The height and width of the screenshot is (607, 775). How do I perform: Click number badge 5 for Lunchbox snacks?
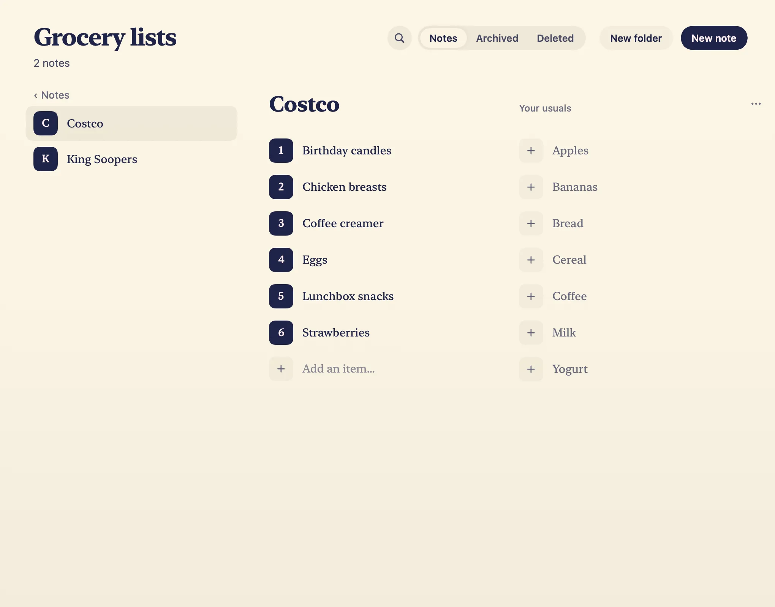(x=281, y=296)
